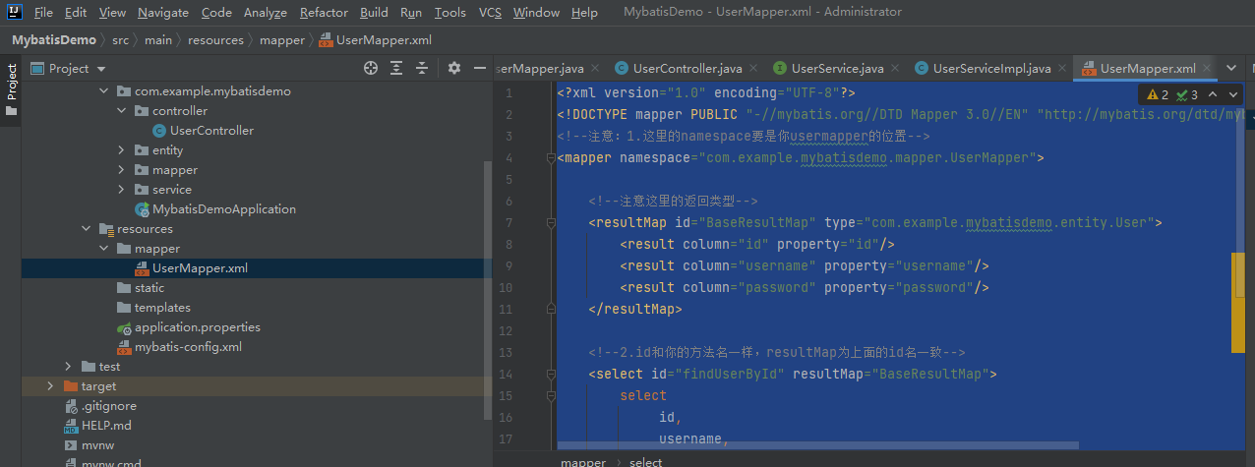Jump to previous highlighted error arrow
Screen dimensions: 1255x467
(x=1213, y=94)
